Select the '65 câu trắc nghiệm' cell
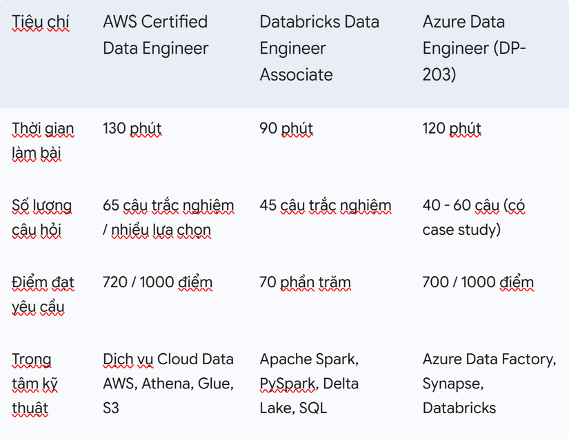 [168, 218]
